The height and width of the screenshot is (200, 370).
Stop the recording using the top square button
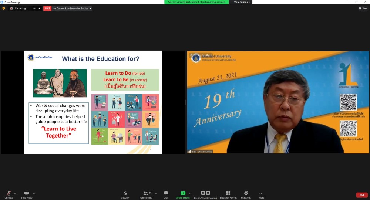40,8
